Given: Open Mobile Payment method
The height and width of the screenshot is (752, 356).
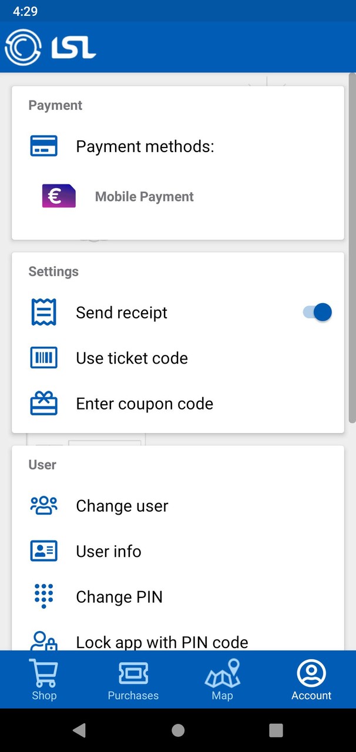Looking at the screenshot, I should click(145, 197).
